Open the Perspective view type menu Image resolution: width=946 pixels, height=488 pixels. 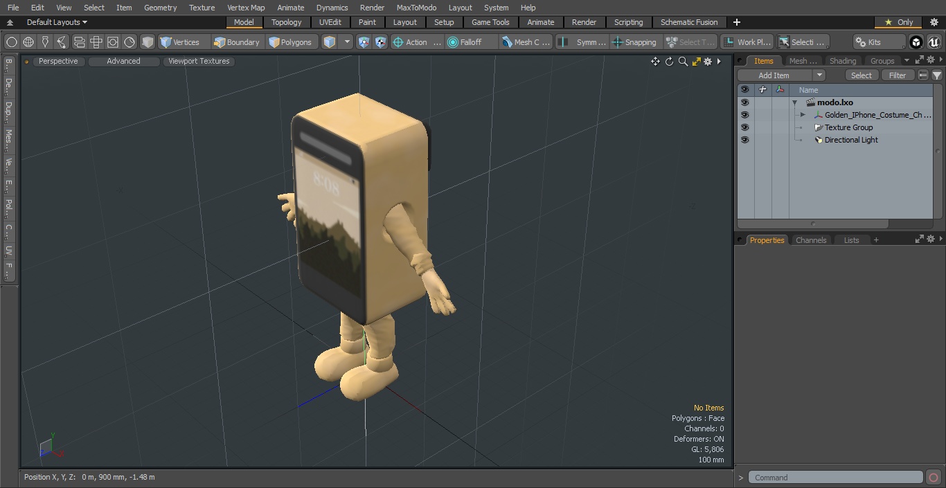[58, 61]
